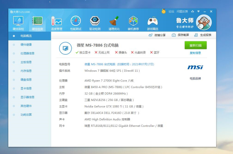Click the 电脑品牌 label under msi logo
This screenshot has width=233, height=154.
click(x=195, y=79)
